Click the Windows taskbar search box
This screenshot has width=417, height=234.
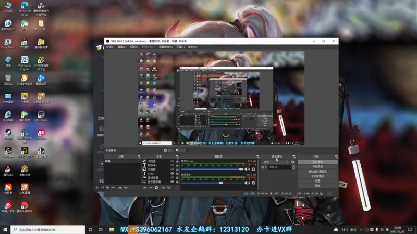click(48, 229)
